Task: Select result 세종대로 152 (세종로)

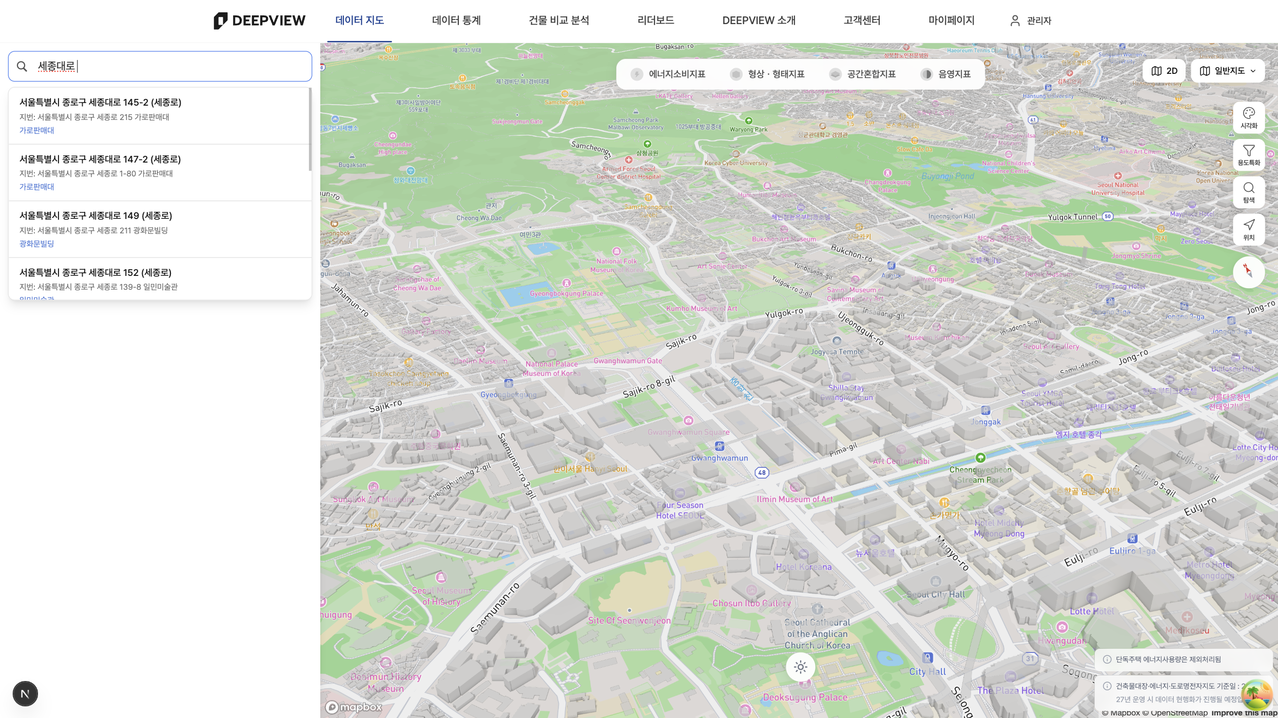Action: click(x=159, y=279)
